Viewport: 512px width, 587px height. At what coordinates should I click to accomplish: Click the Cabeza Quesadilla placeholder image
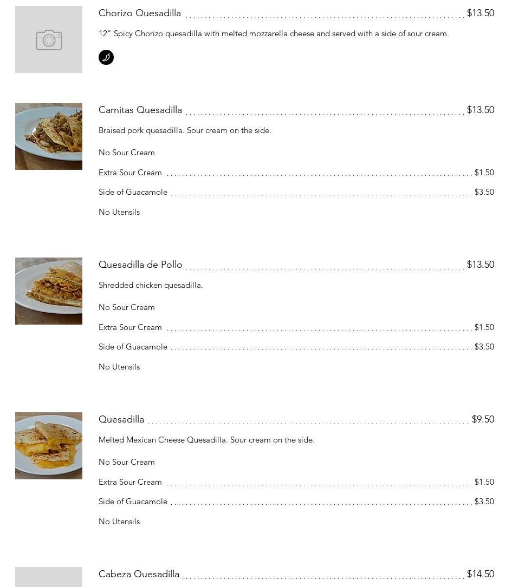coord(49,577)
